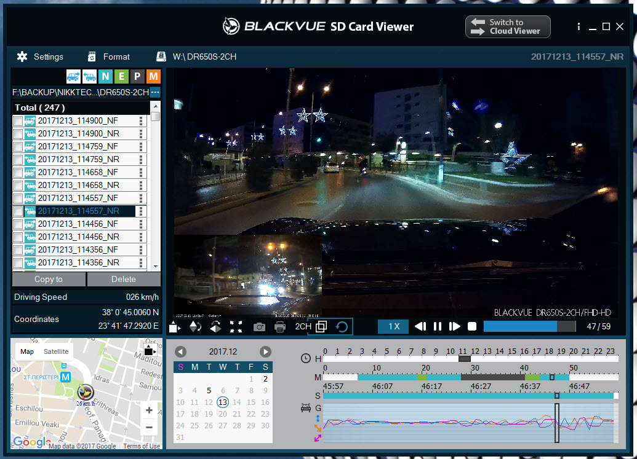Viewport: 637px width, 459px height.
Task: Open the options dots for 20171213_114900_NR
Action: point(141,134)
